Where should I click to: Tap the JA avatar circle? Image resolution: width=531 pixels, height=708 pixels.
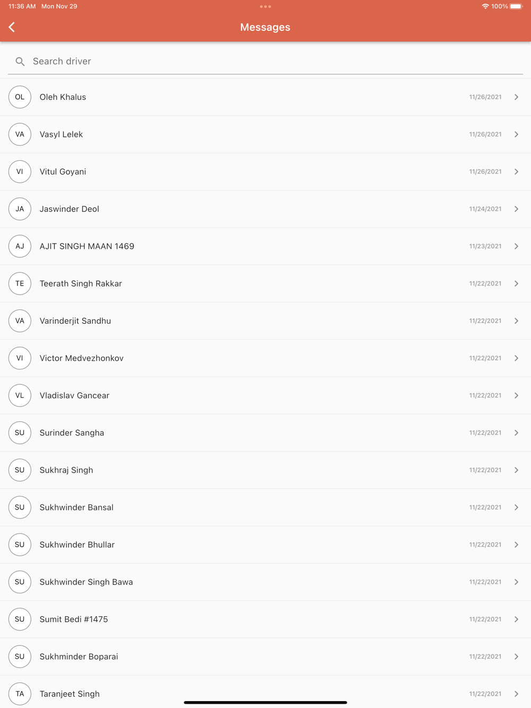20,209
